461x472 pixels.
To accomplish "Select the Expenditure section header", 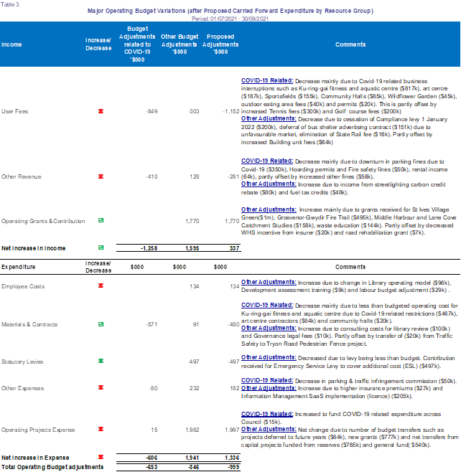I will [x=19, y=267].
